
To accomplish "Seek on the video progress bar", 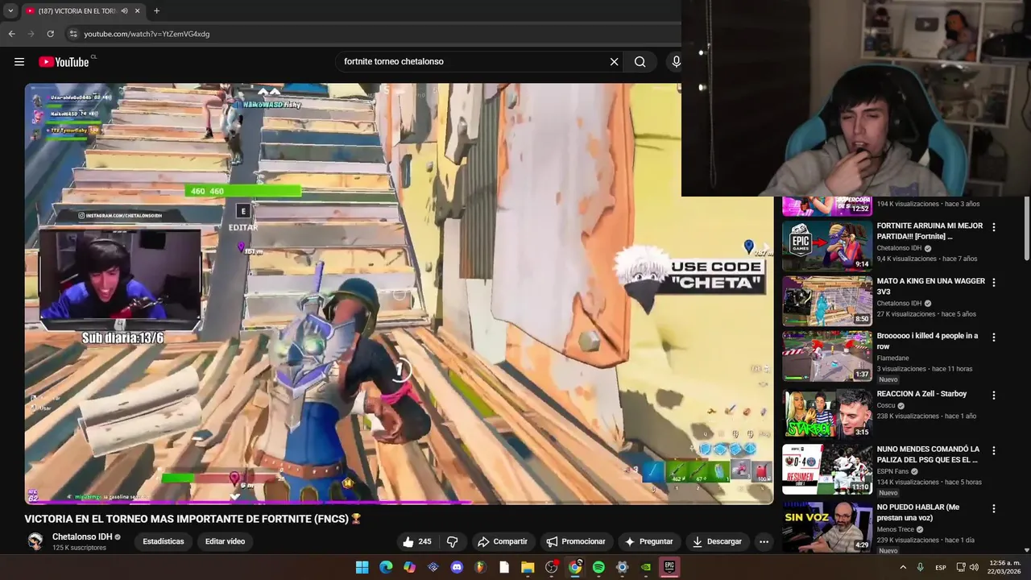I will (399, 503).
